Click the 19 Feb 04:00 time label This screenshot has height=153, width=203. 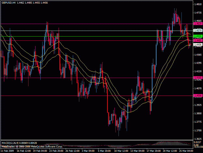pos(40,151)
